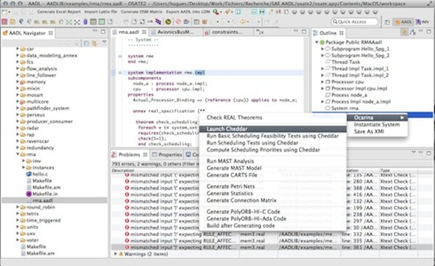This screenshot has width=435, height=266.
Task: Switch to the constraints editor tab
Action: pos(227,32)
